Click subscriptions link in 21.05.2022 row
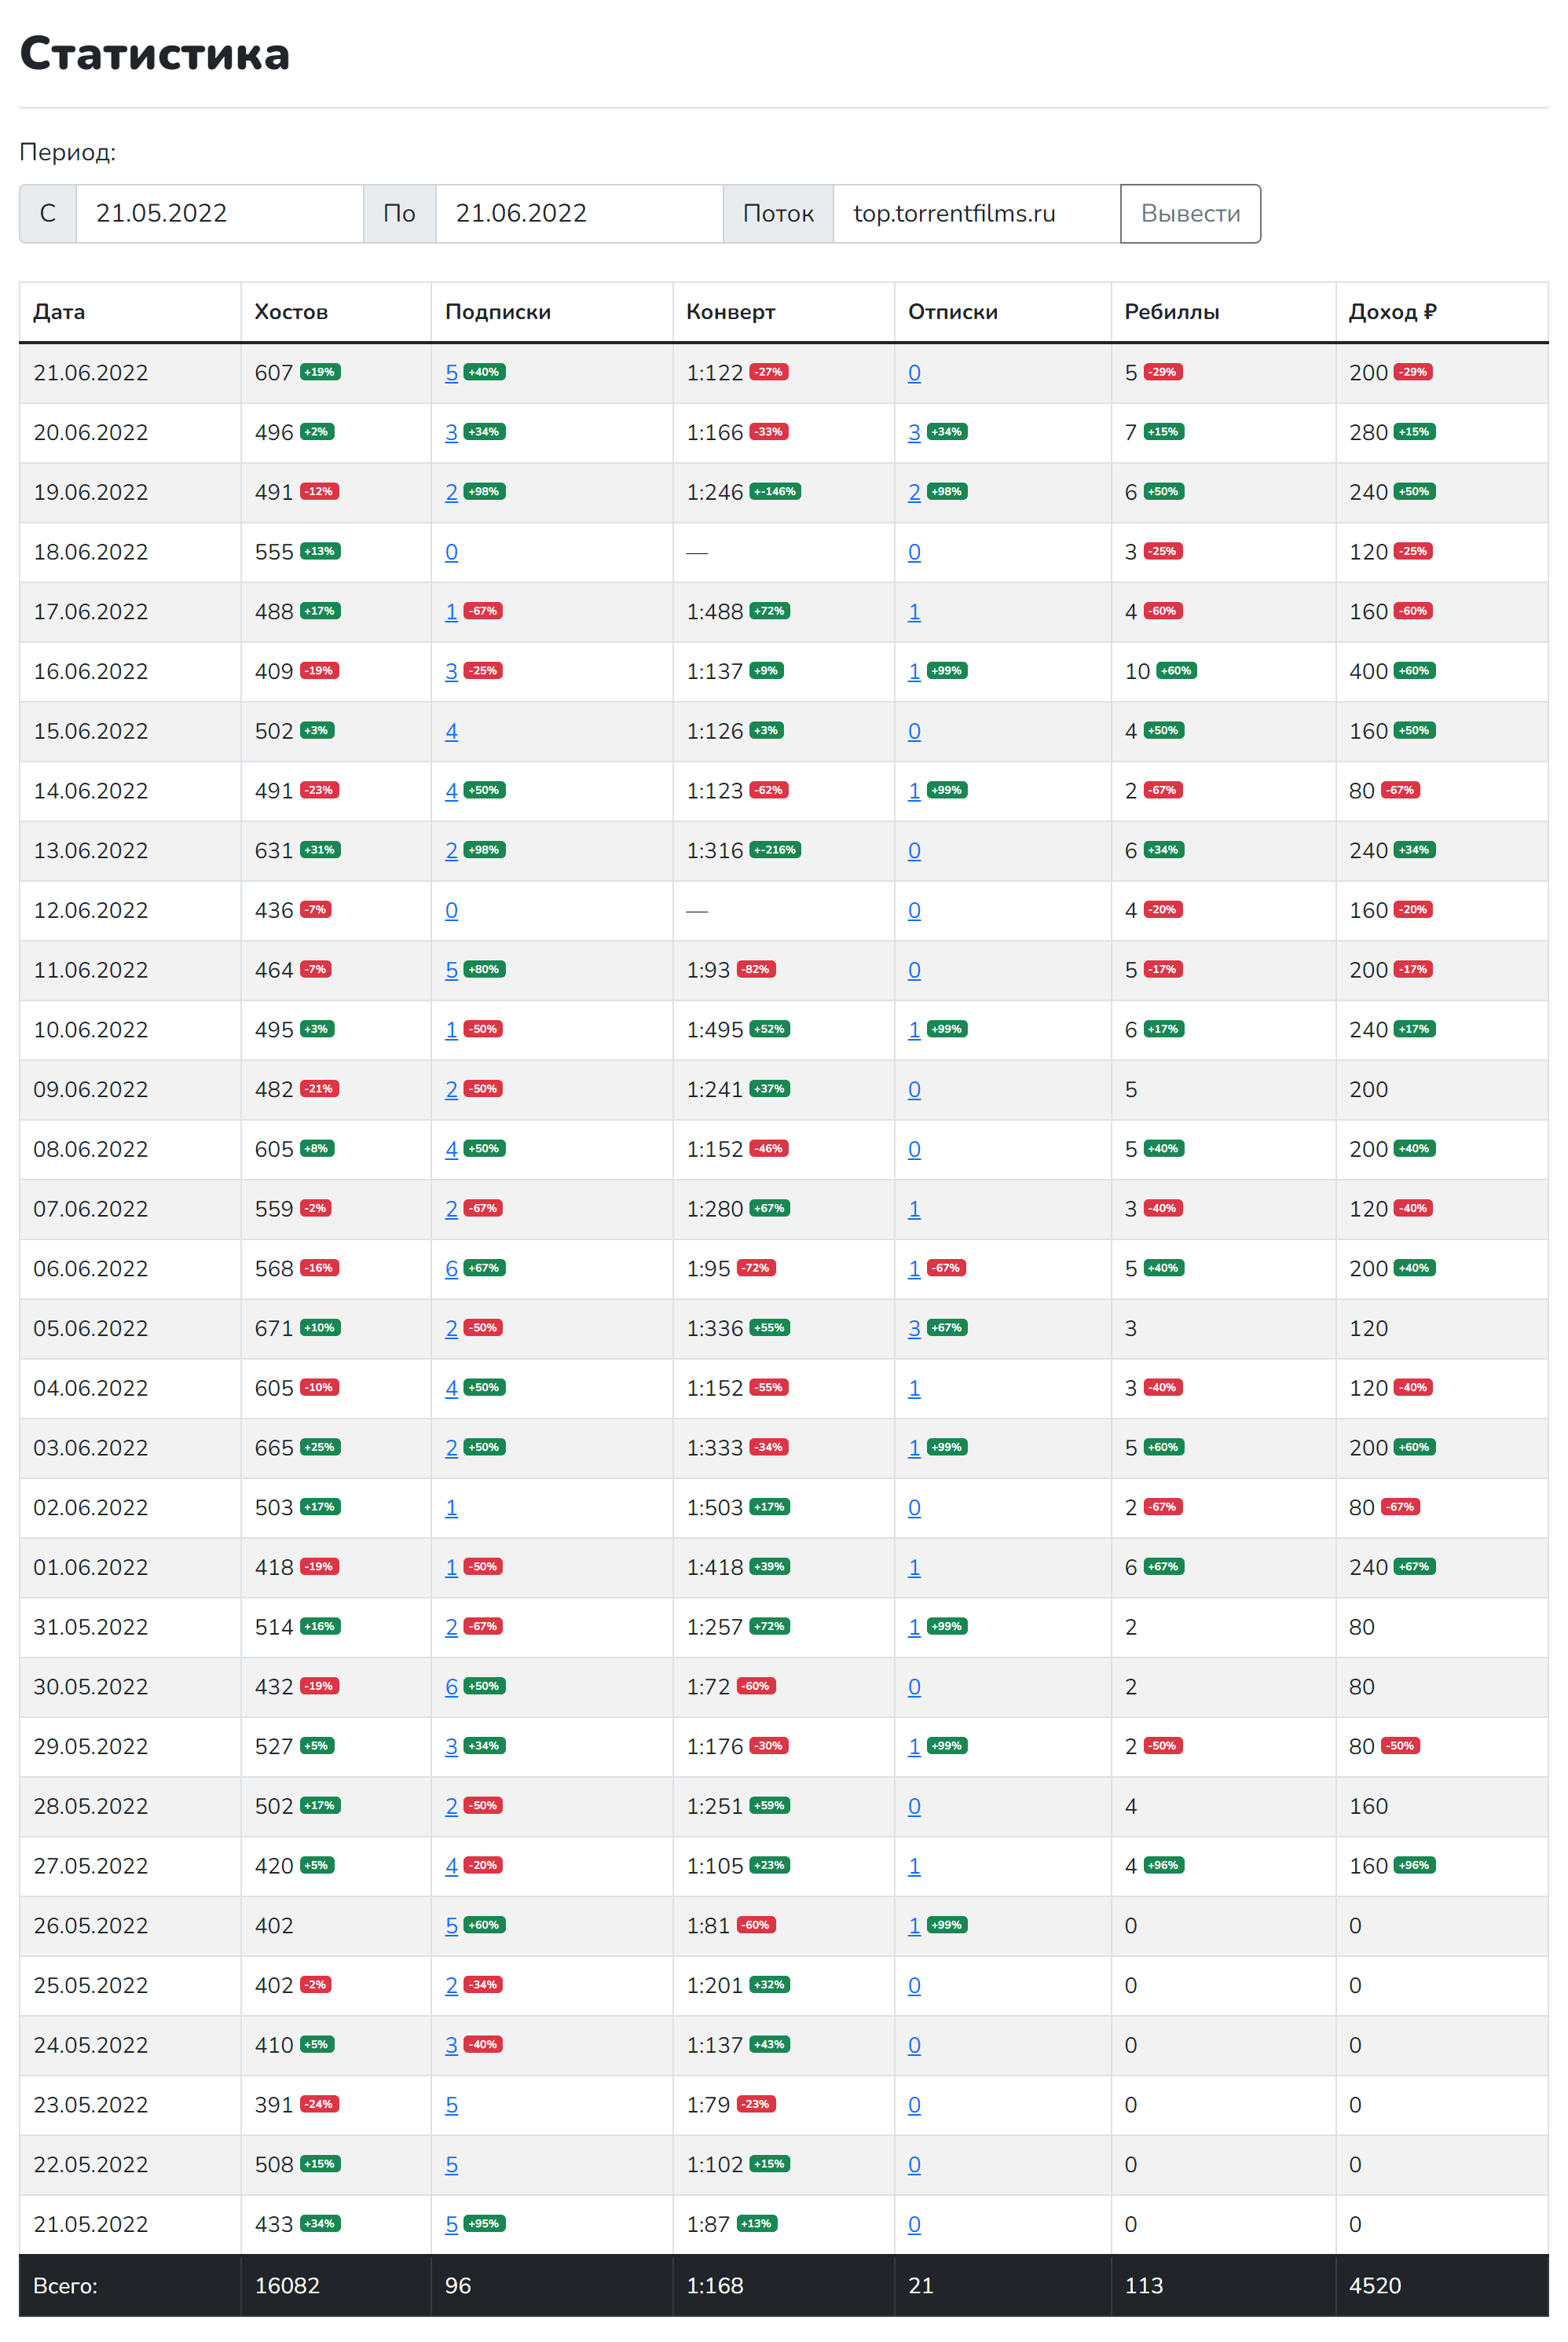 click(x=451, y=2224)
